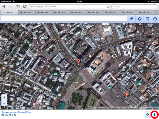159x119 pixels.
Task: Click the Моховая ул street label
Action: pyautogui.click(x=75, y=74)
